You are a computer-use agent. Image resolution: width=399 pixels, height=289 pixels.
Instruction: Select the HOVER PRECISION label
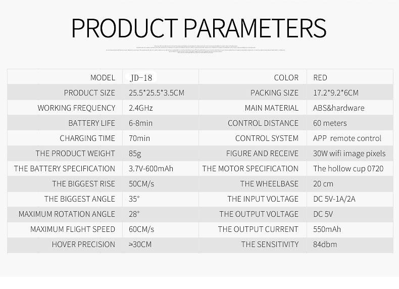tap(83, 245)
